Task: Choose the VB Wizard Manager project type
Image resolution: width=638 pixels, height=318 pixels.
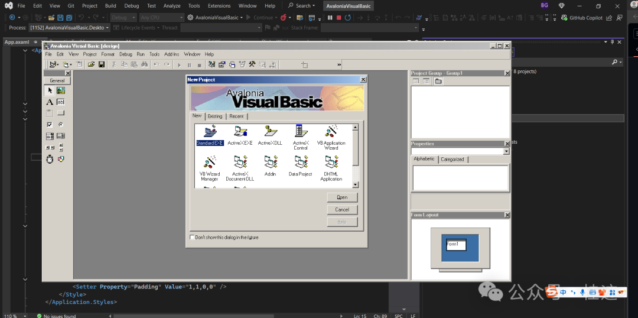Action: pyautogui.click(x=210, y=168)
